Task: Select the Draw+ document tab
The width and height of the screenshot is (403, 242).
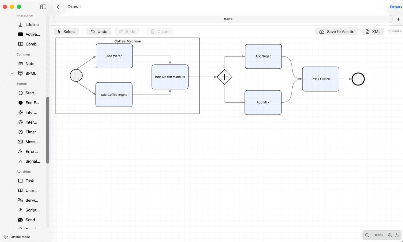Action: pos(223,19)
